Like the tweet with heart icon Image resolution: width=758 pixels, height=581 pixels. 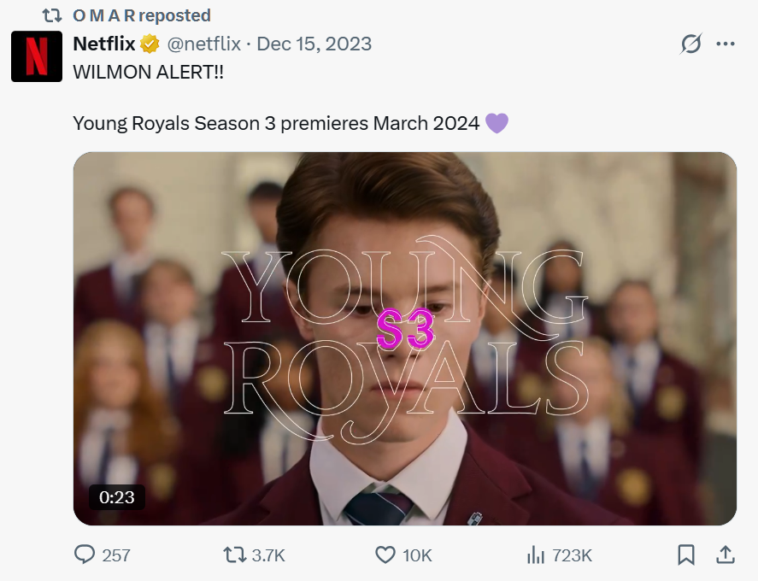385,555
